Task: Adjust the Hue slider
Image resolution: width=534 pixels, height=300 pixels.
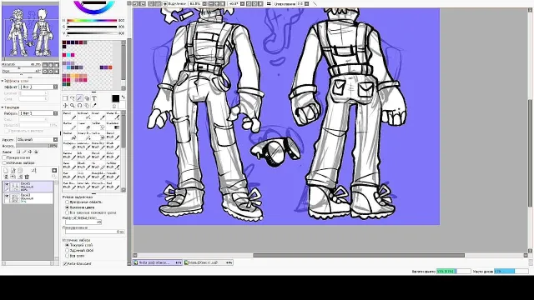Action: point(92,21)
